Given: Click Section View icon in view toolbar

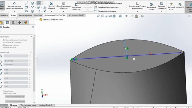Looking at the screenshot, I should pos(110,16).
